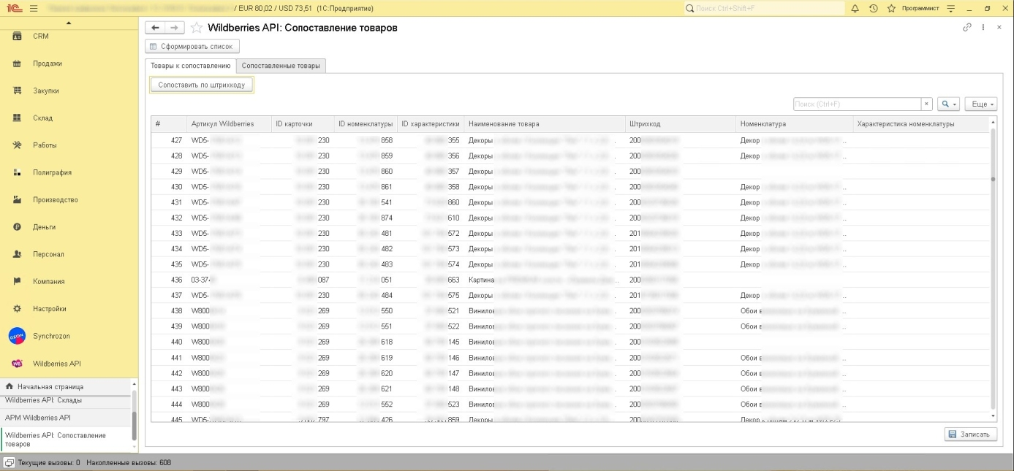Open the Настройки section
The image size is (1014, 471).
coord(50,309)
